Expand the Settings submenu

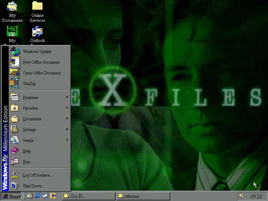coord(29,130)
